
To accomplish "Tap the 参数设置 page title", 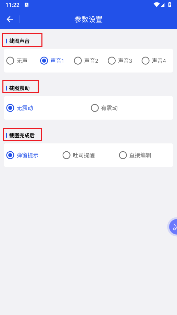I will (88, 20).
